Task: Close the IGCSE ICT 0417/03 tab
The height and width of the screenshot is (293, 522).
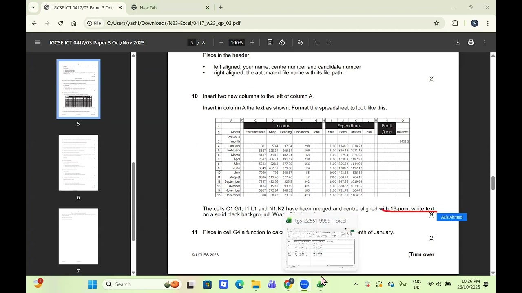Action: pyautogui.click(x=119, y=7)
